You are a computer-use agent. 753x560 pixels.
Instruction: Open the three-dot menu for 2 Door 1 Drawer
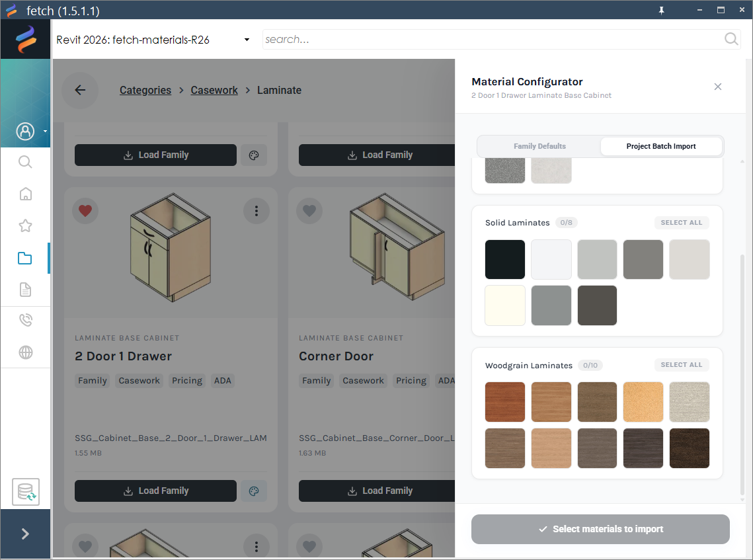click(x=257, y=211)
